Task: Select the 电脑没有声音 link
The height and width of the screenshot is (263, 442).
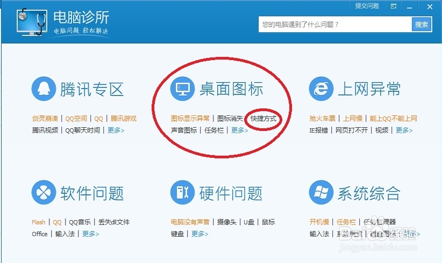Action: [190, 222]
